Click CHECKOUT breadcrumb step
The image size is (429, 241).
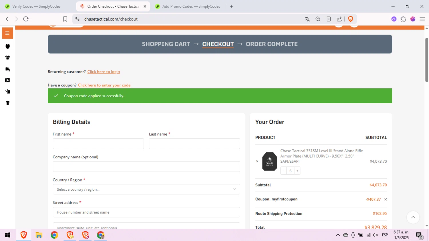[218, 44]
